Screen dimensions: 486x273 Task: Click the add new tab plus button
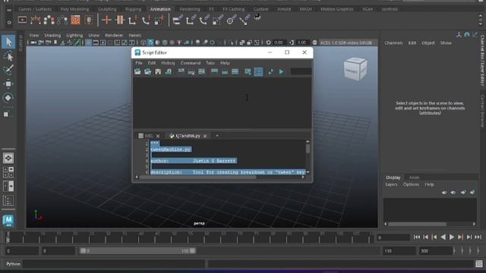tap(217, 136)
